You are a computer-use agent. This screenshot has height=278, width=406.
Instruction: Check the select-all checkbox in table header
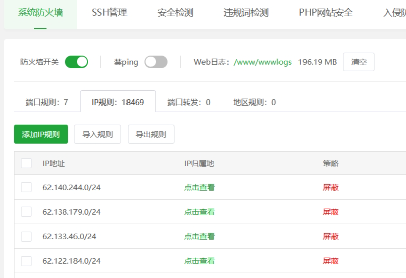26,163
